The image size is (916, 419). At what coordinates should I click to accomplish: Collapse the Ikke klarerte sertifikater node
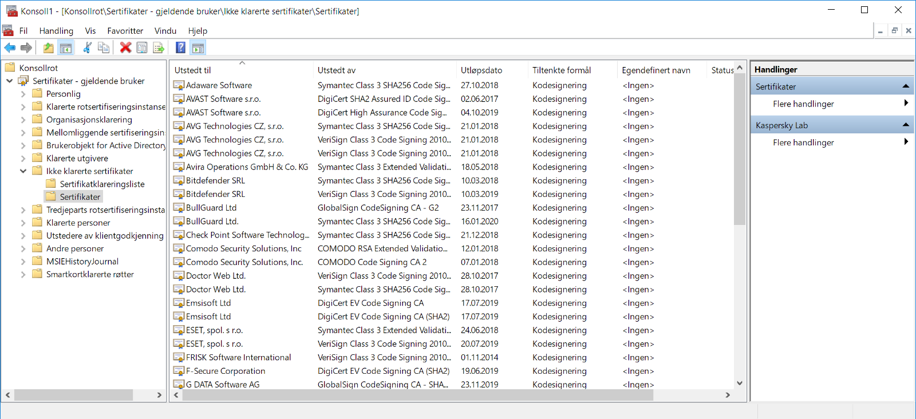[23, 171]
